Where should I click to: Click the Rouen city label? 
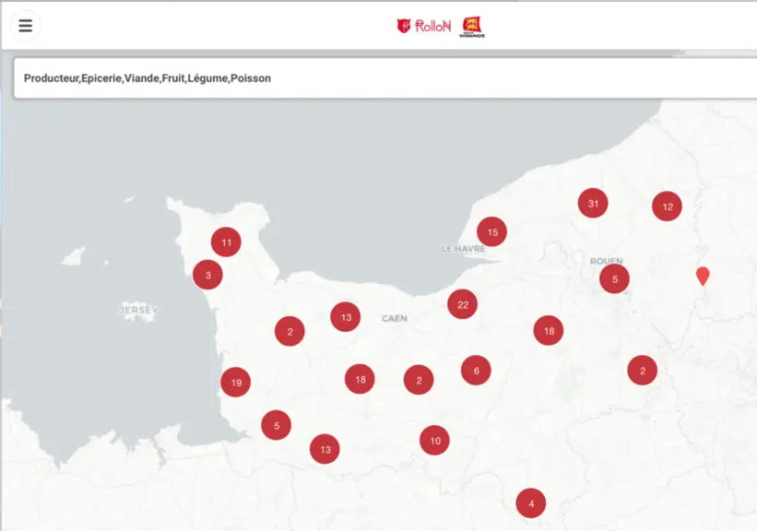(x=607, y=261)
